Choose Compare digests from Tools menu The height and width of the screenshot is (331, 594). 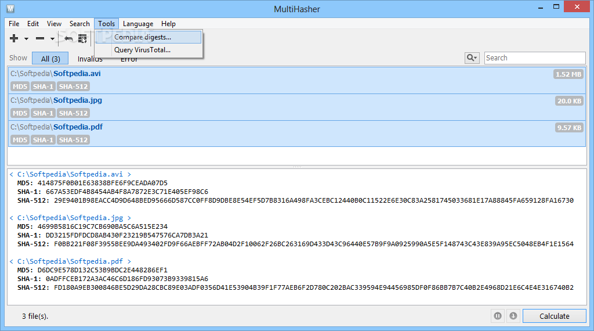[x=148, y=37]
